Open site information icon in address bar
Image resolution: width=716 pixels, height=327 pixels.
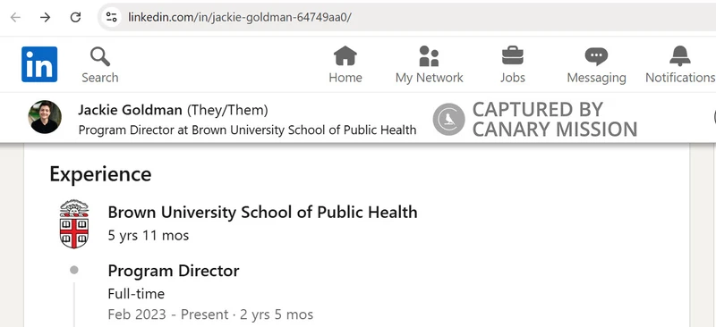pos(111,17)
